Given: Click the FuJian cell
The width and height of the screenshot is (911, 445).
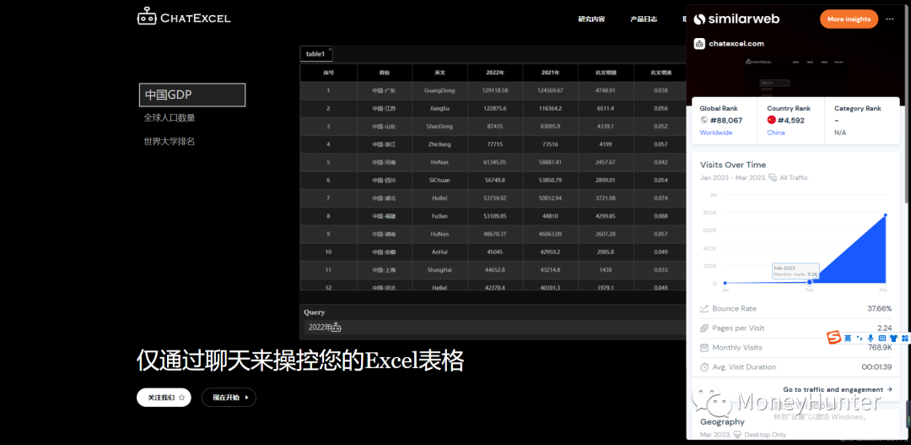Looking at the screenshot, I should (439, 216).
